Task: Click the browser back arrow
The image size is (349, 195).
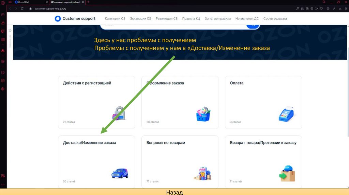Action: coord(10,8)
